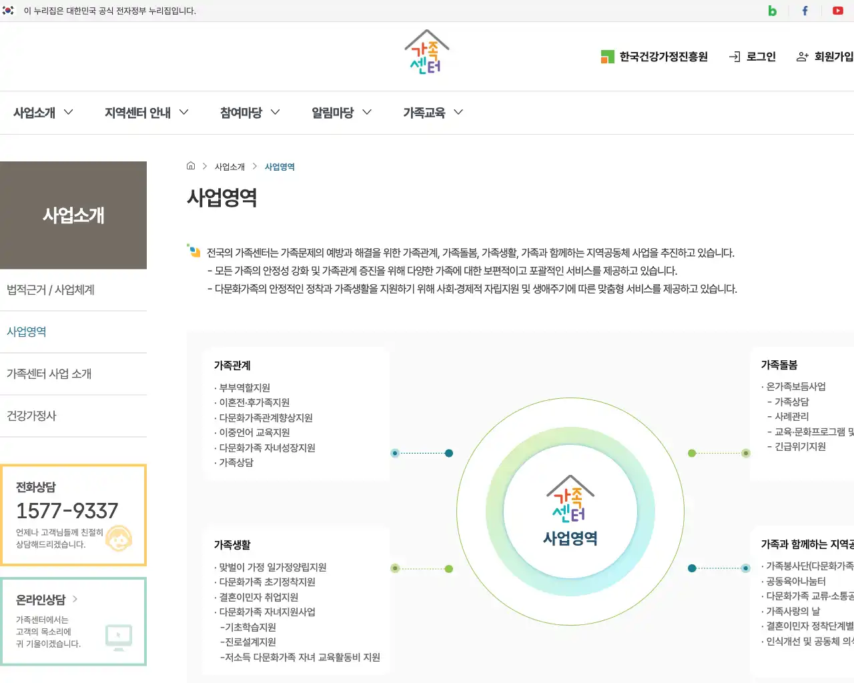Image resolution: width=854 pixels, height=683 pixels.
Task: Click the Korean flag icon
Action: coord(8,11)
